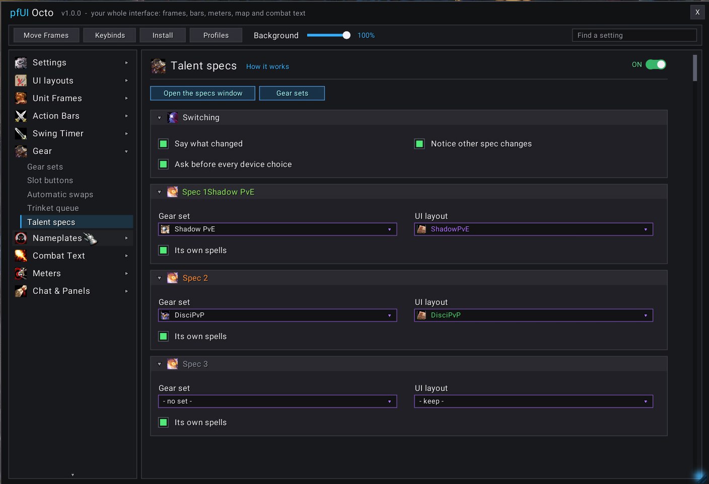Image resolution: width=709 pixels, height=484 pixels.
Task: Click the Move Frames button
Action: [x=46, y=35]
